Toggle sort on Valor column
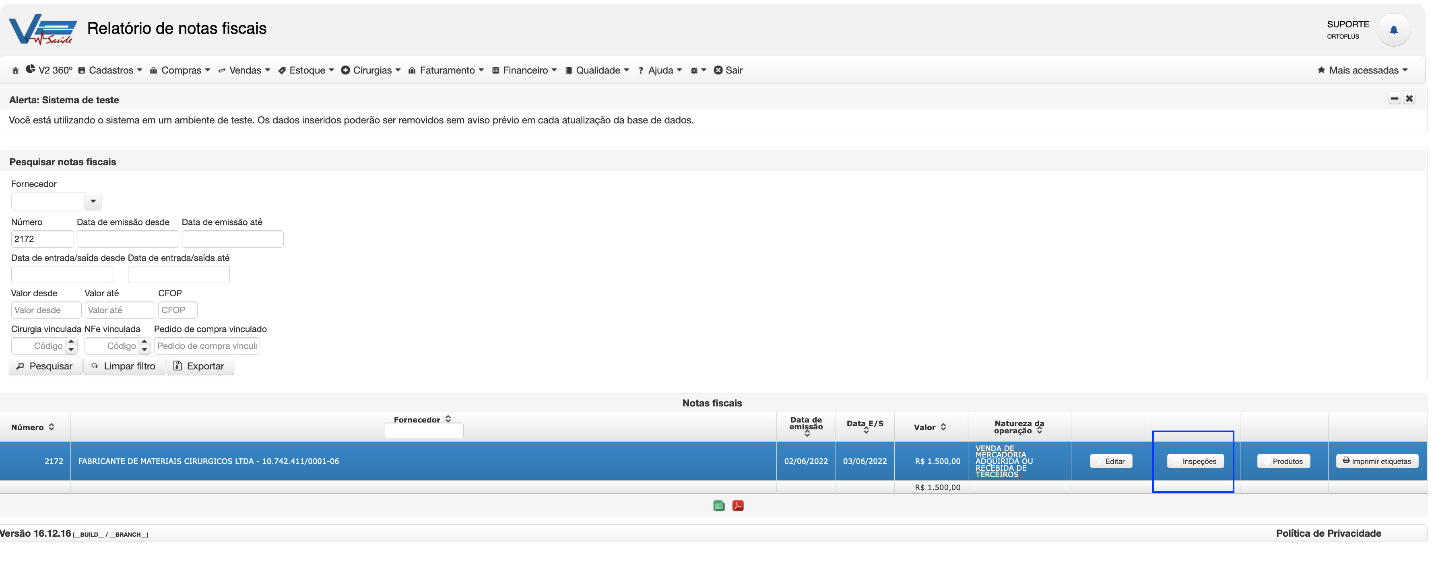1432x562 pixels. pyautogui.click(x=930, y=427)
